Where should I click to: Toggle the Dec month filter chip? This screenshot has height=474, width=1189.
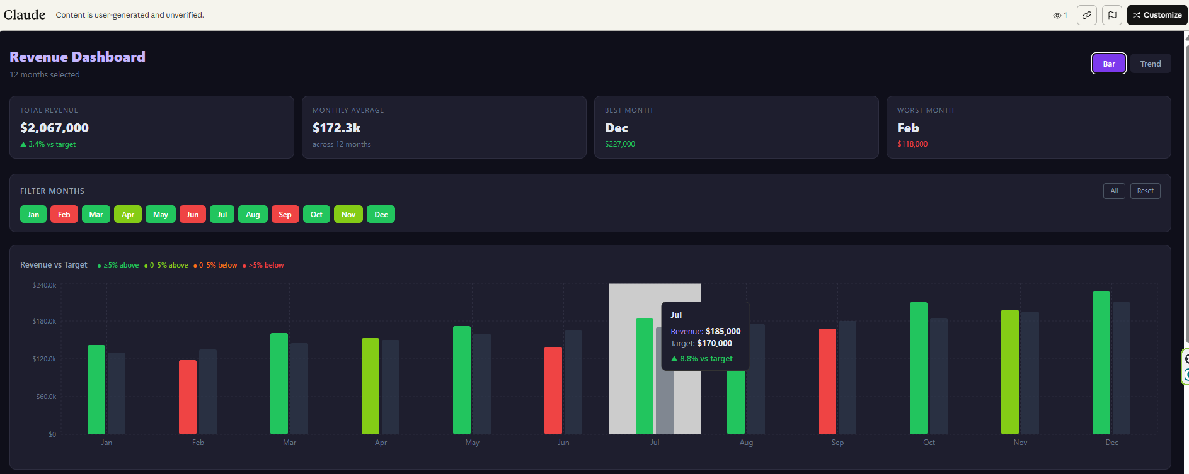(381, 215)
